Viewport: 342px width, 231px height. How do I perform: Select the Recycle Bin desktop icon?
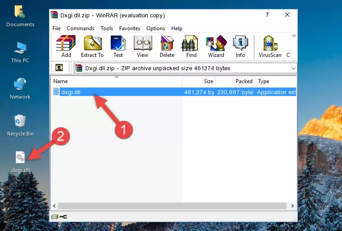pyautogui.click(x=20, y=125)
